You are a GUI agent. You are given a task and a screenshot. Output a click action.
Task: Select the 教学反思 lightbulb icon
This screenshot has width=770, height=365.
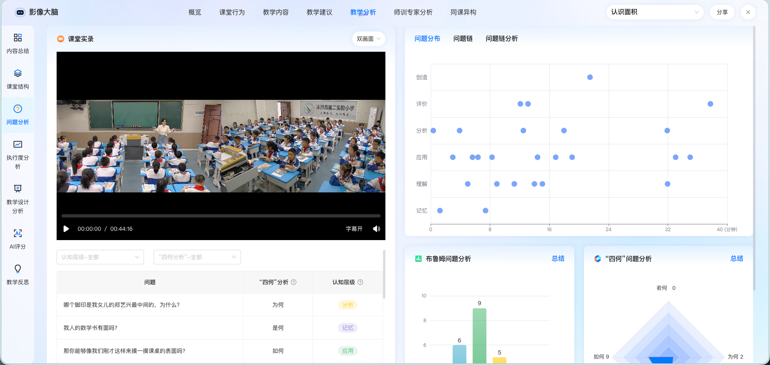[x=18, y=269]
